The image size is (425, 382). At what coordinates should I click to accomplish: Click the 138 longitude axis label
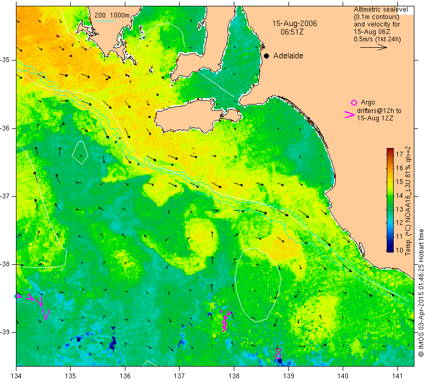(x=234, y=376)
